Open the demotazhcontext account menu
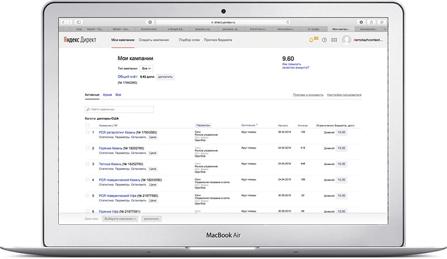Image resolution: width=447 pixels, height=259 pixels. pos(368,40)
